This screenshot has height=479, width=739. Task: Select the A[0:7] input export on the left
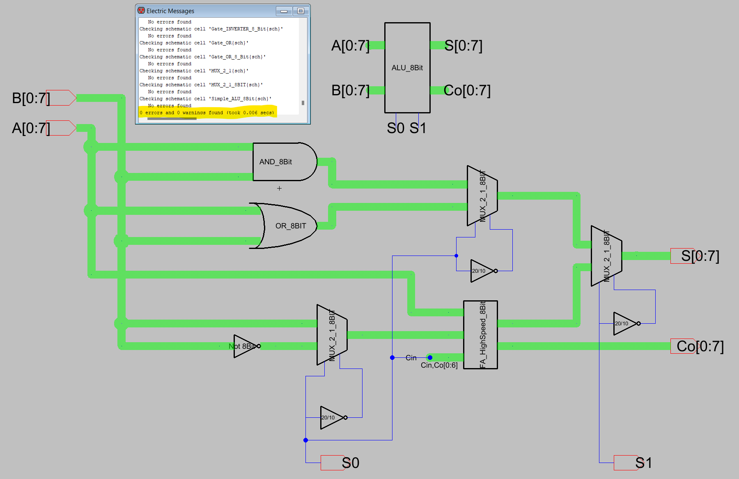[x=61, y=128]
